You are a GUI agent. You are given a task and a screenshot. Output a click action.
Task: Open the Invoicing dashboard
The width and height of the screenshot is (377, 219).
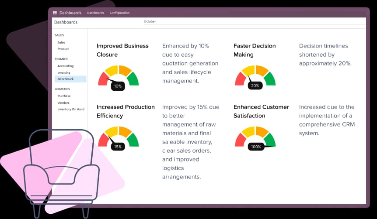(x=64, y=73)
